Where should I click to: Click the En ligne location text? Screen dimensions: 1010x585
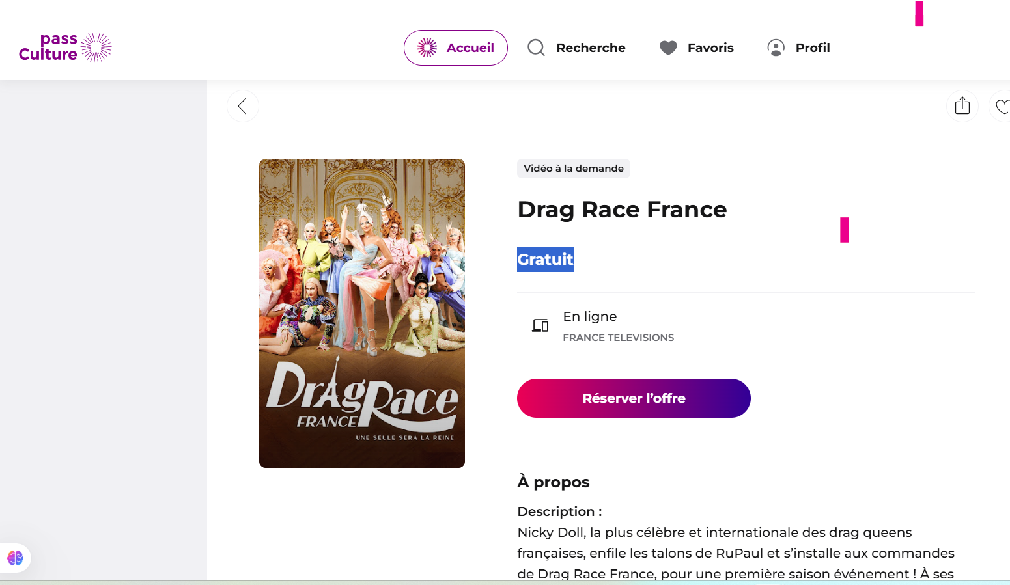click(589, 316)
